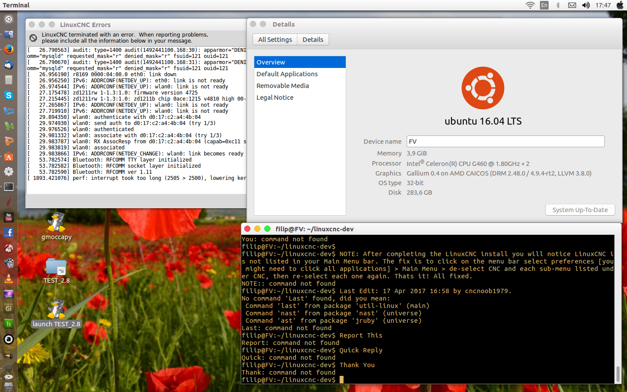Click the terminal window scrollbar
The height and width of the screenshot is (392, 627).
pyautogui.click(x=618, y=374)
